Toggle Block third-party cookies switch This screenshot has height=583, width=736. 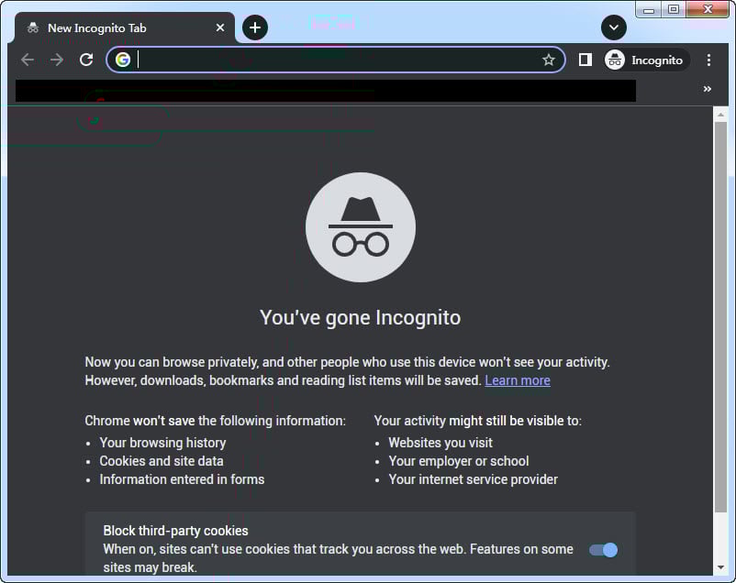click(x=604, y=550)
